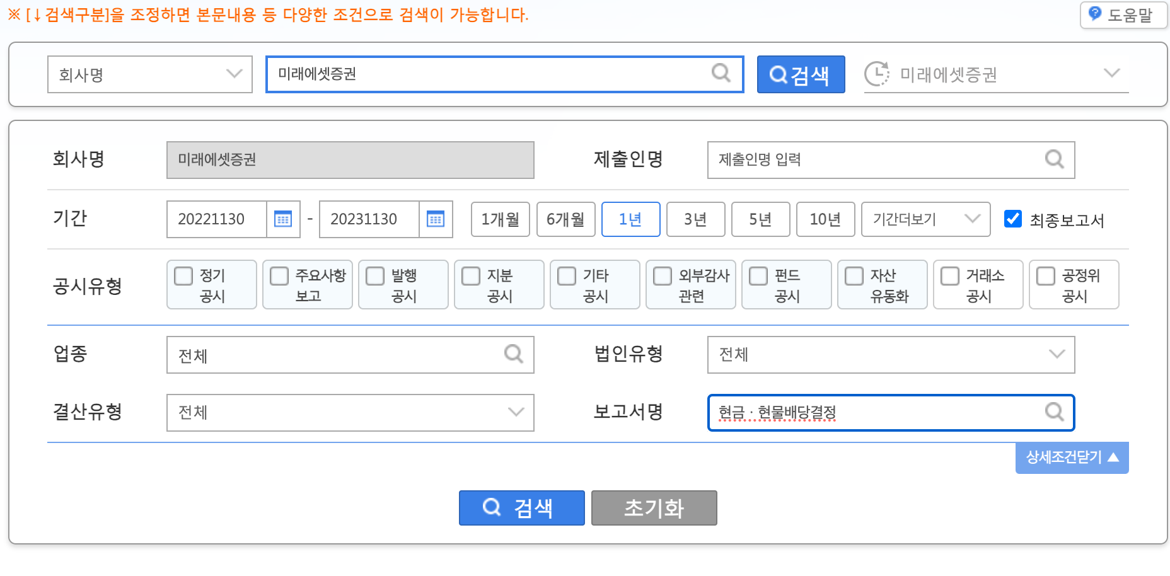Click the 도움말 help button
The height and width of the screenshot is (576, 1170).
1123,14
